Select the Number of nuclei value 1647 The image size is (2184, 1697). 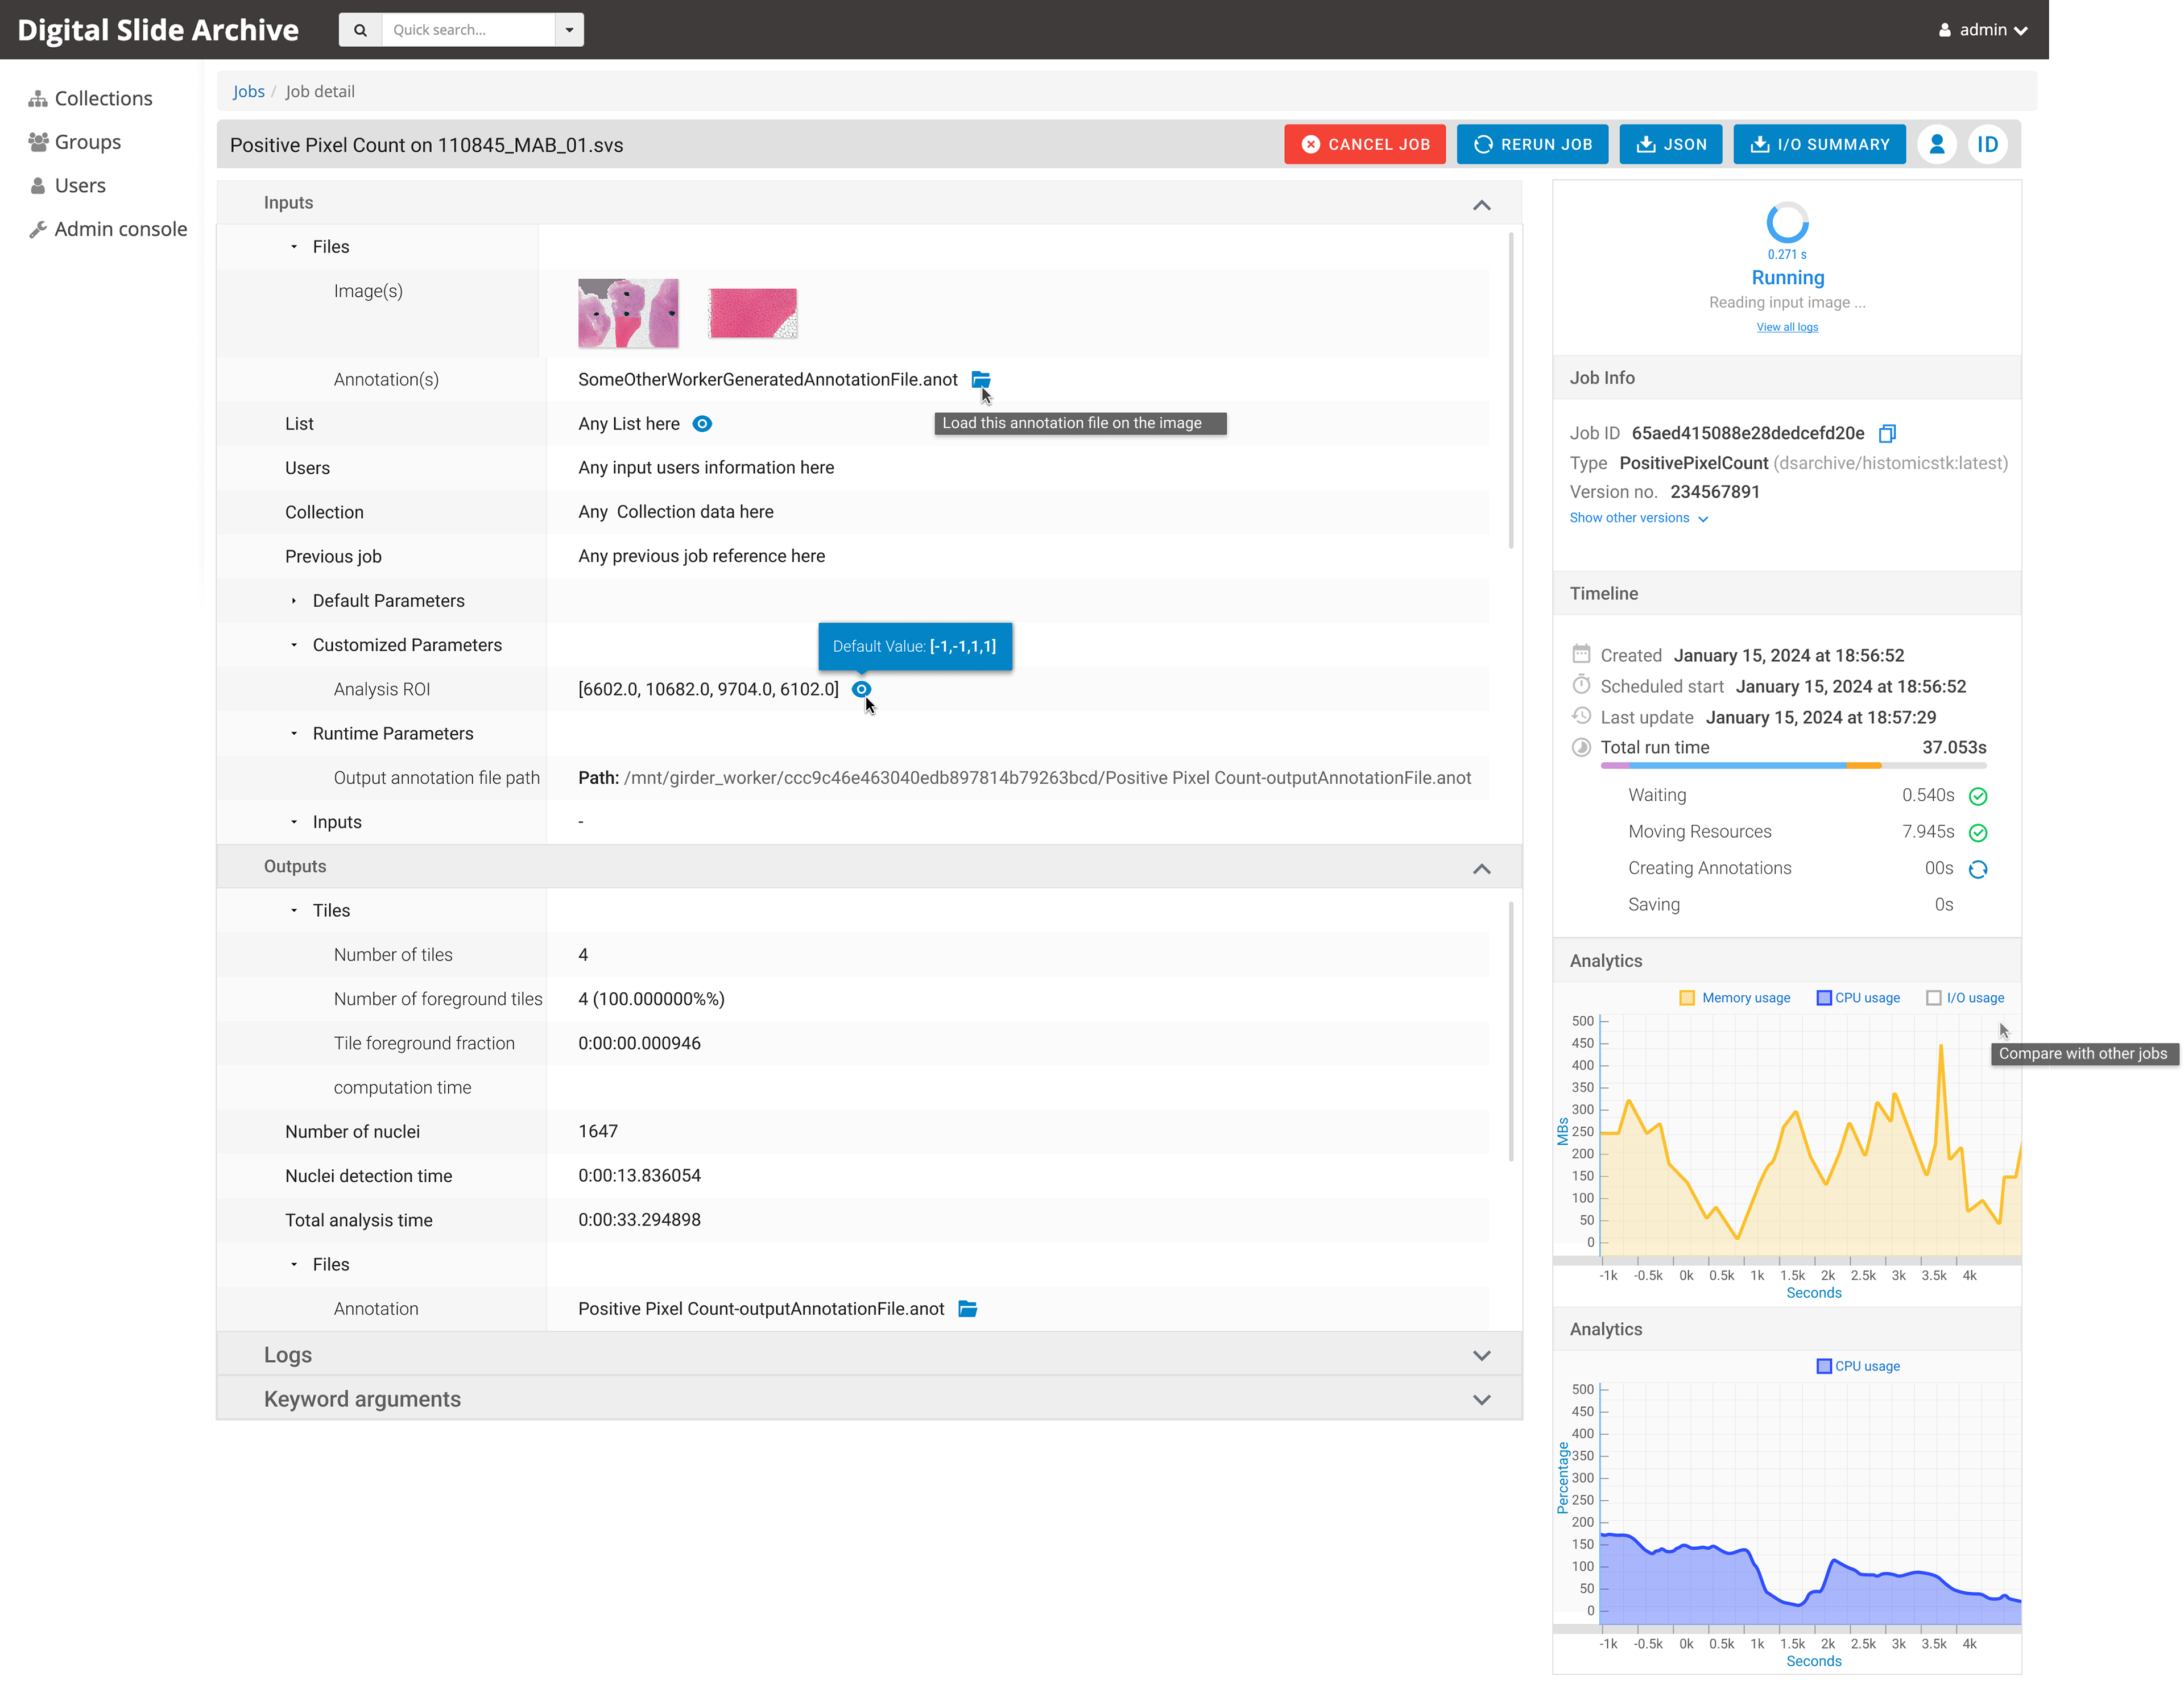598,1131
